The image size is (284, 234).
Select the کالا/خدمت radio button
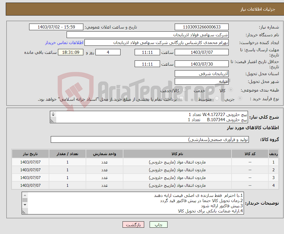[185, 90]
